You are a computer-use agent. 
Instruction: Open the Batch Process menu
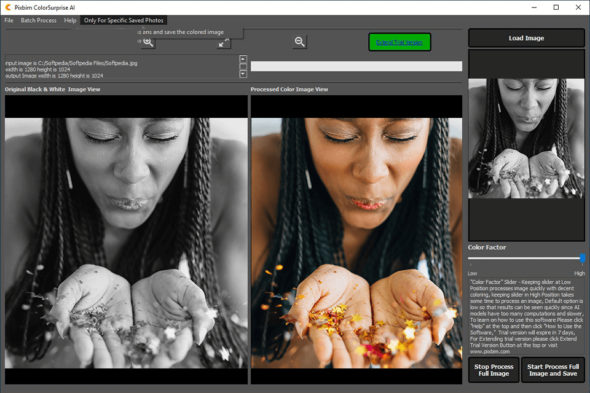tap(38, 20)
